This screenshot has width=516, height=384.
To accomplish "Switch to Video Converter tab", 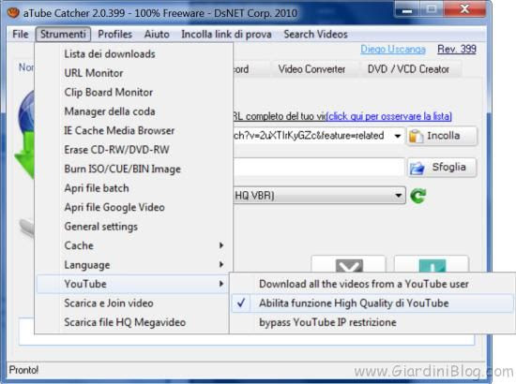I will point(311,69).
